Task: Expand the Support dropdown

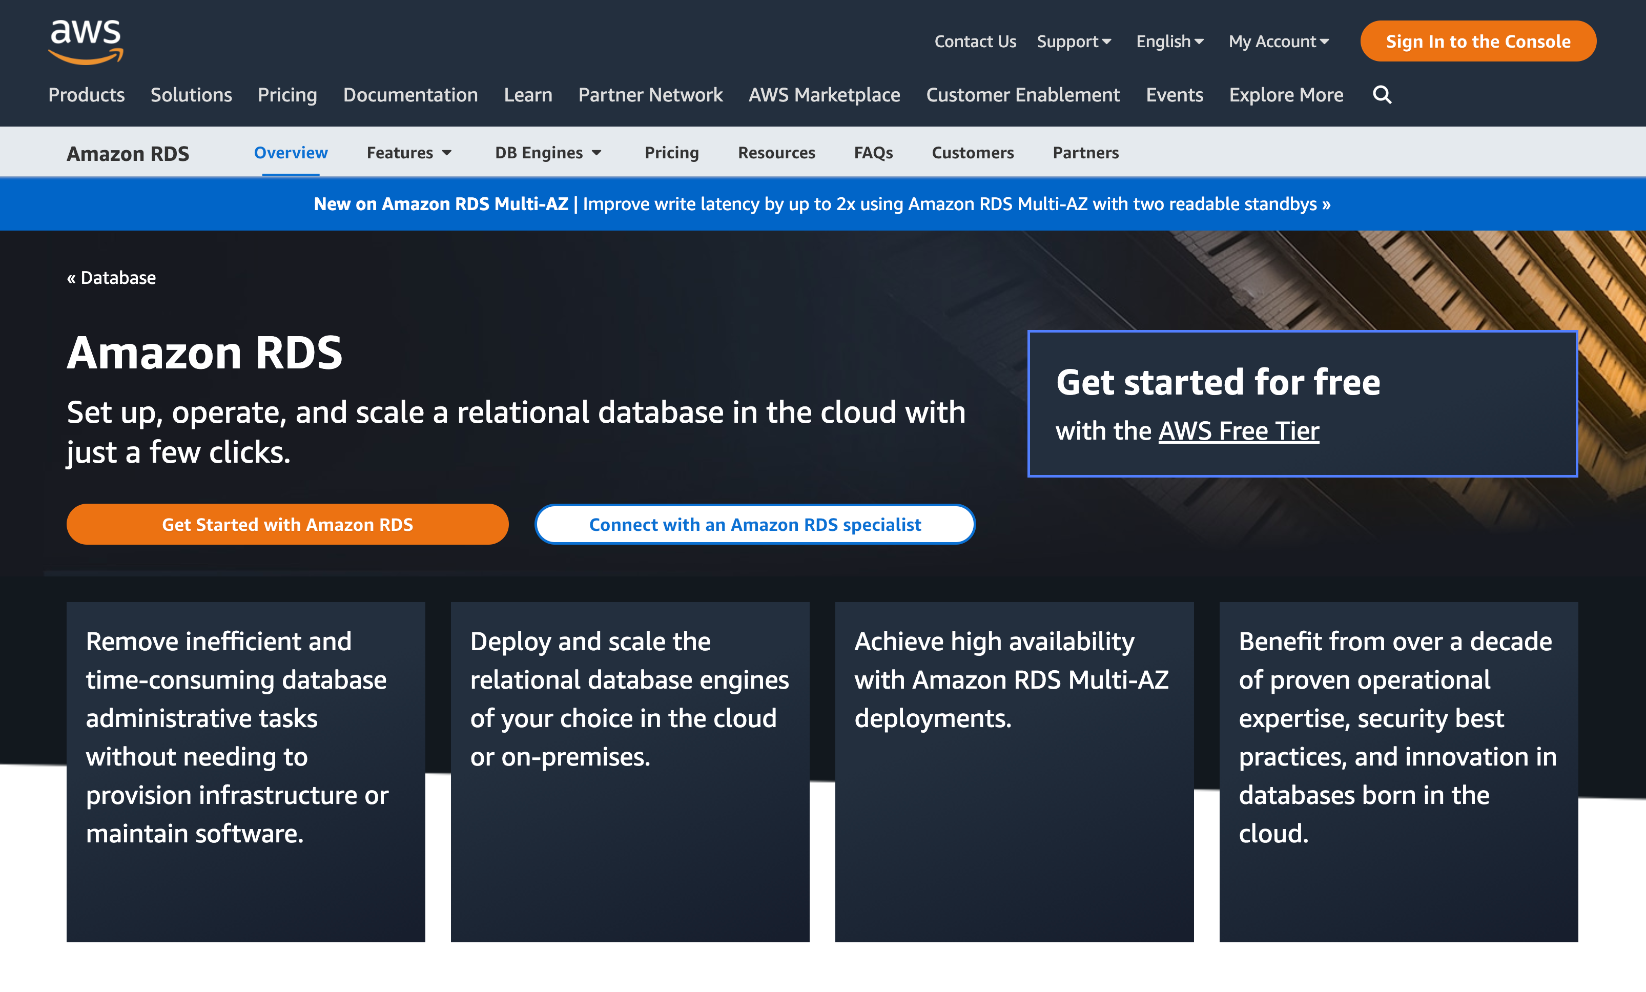Action: pos(1074,42)
